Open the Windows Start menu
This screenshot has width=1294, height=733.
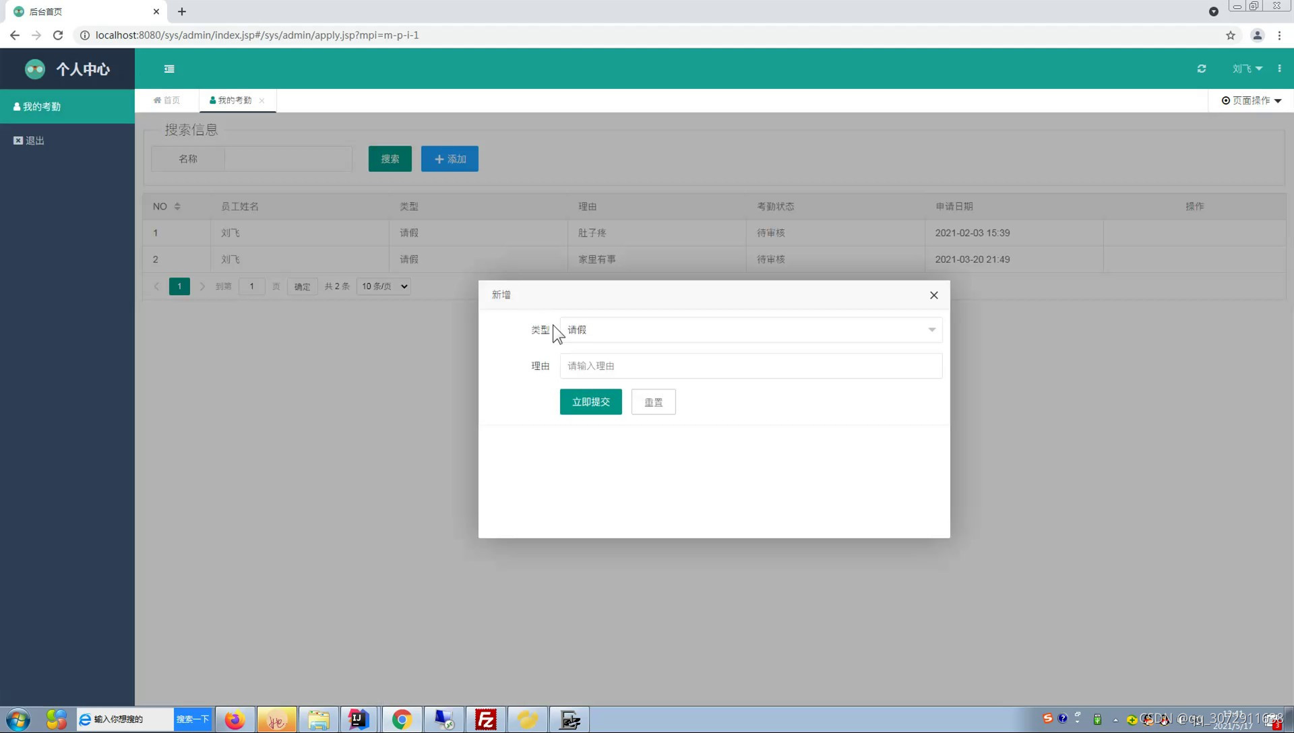18,720
